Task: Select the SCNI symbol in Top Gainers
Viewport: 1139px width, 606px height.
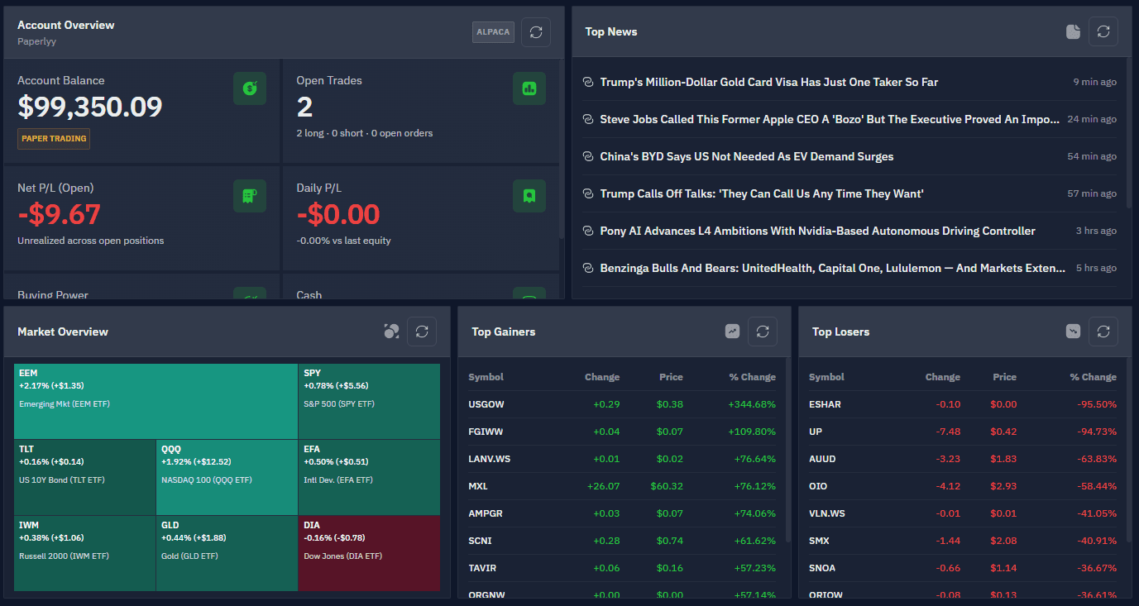Action: click(x=481, y=541)
